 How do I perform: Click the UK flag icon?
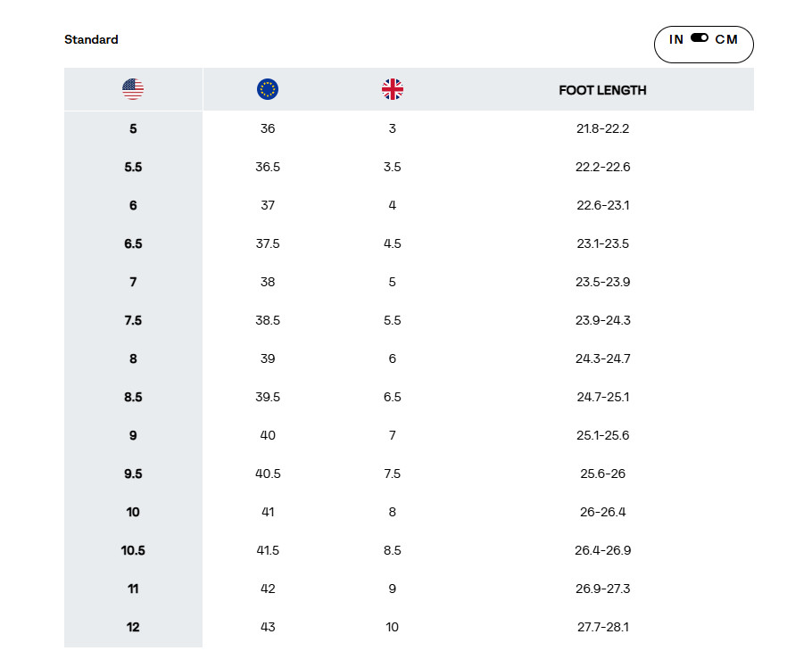point(393,89)
